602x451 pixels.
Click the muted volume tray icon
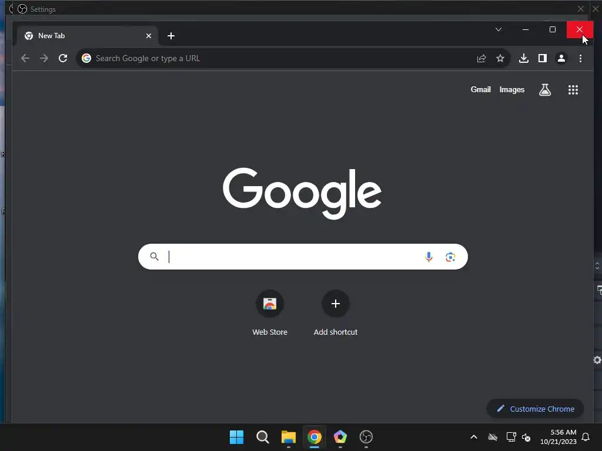[526, 437]
